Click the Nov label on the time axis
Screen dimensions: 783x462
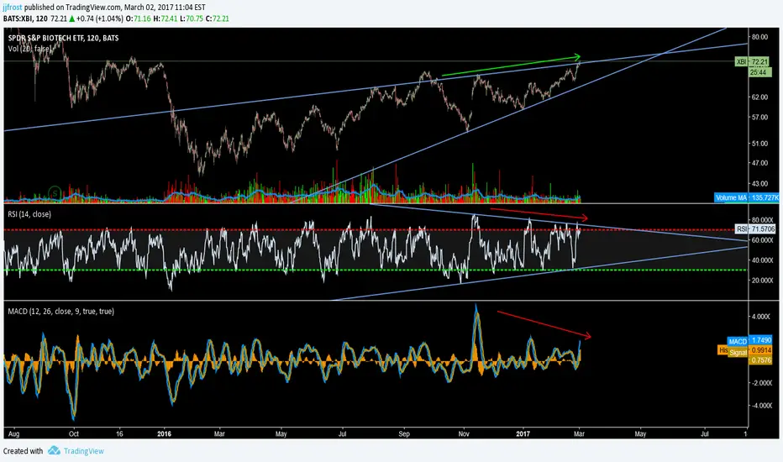coord(464,434)
